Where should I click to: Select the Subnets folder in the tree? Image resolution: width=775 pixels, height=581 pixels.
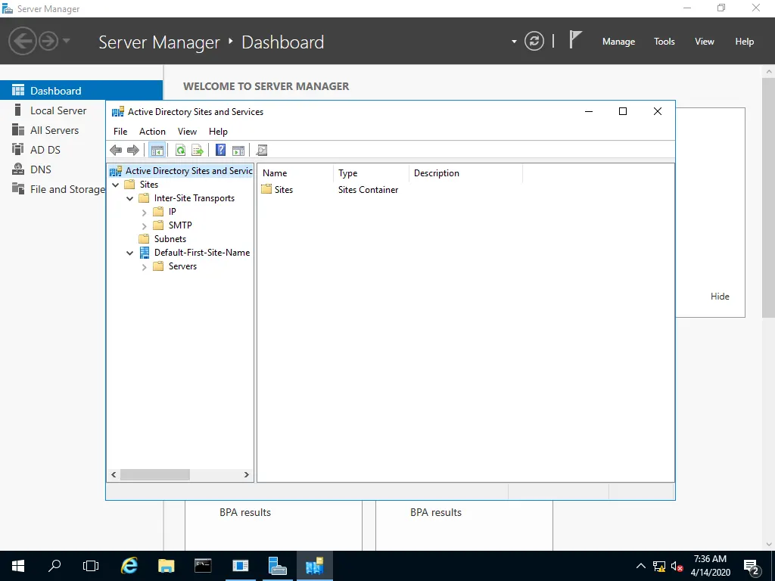[x=170, y=239]
